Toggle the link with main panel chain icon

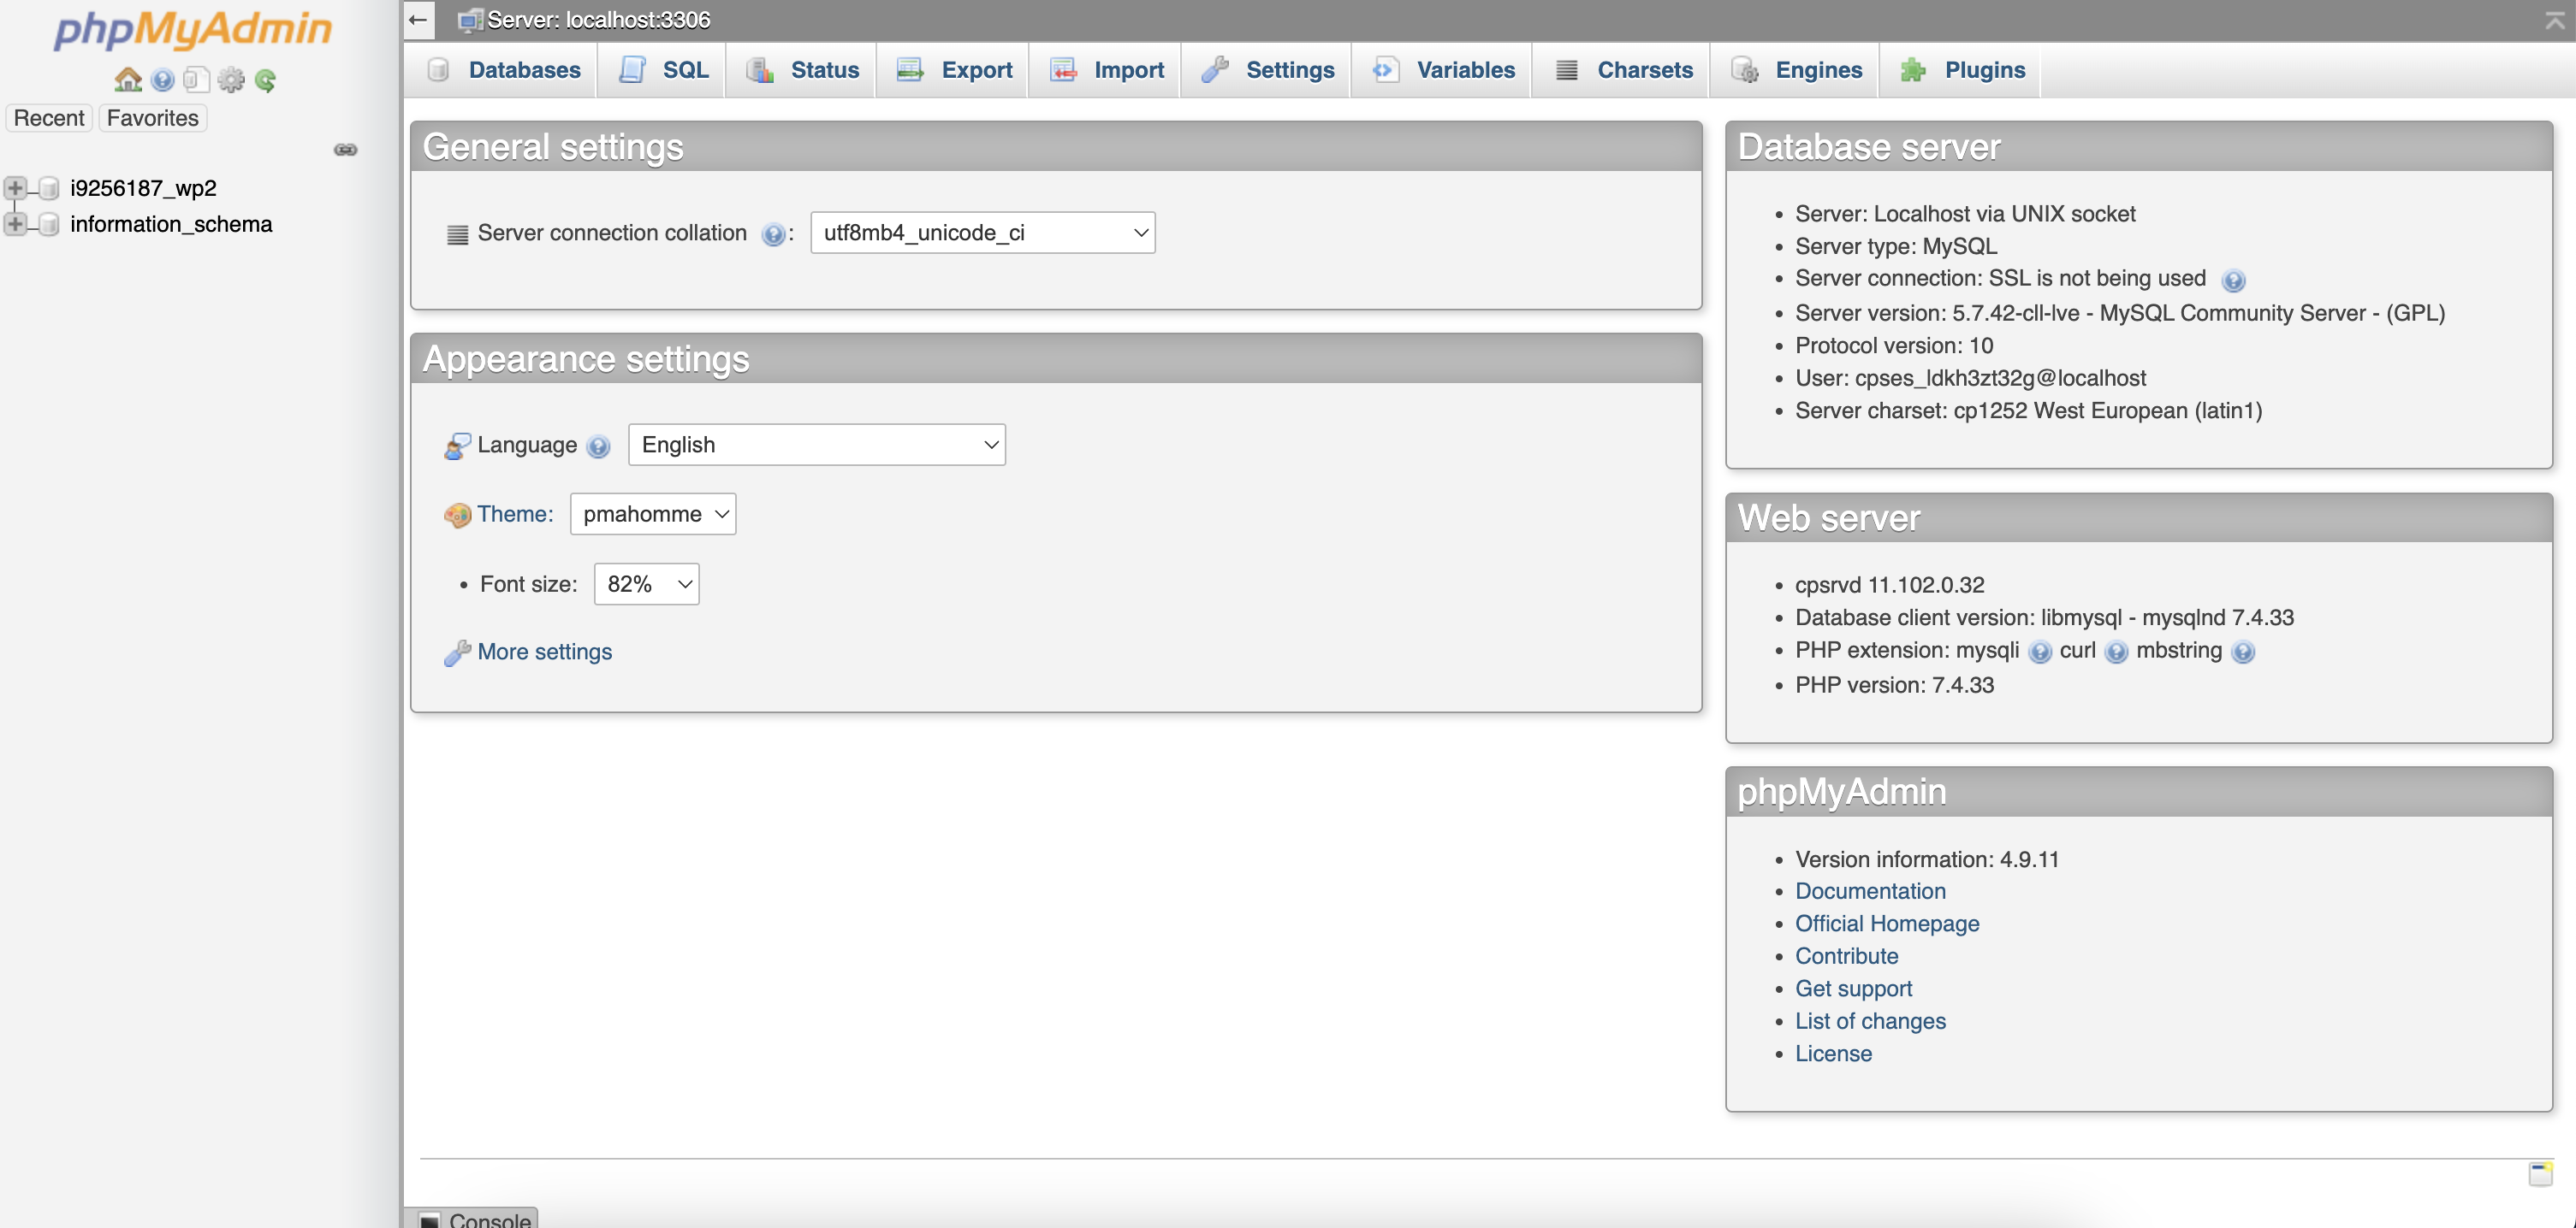[345, 150]
